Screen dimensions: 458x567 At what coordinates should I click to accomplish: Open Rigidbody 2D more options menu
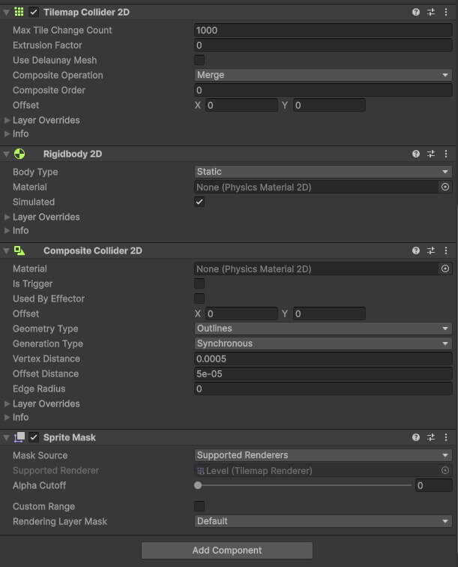(446, 154)
